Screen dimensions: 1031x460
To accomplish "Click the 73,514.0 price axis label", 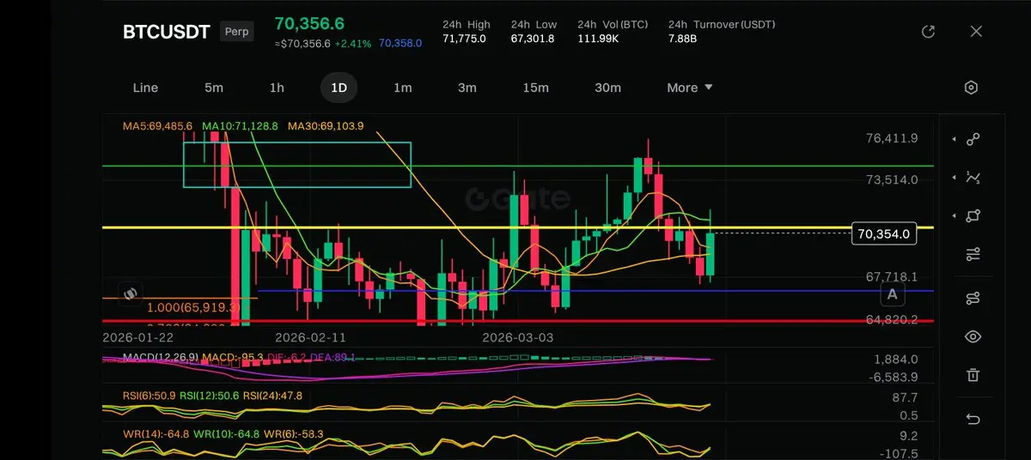I will click(892, 179).
